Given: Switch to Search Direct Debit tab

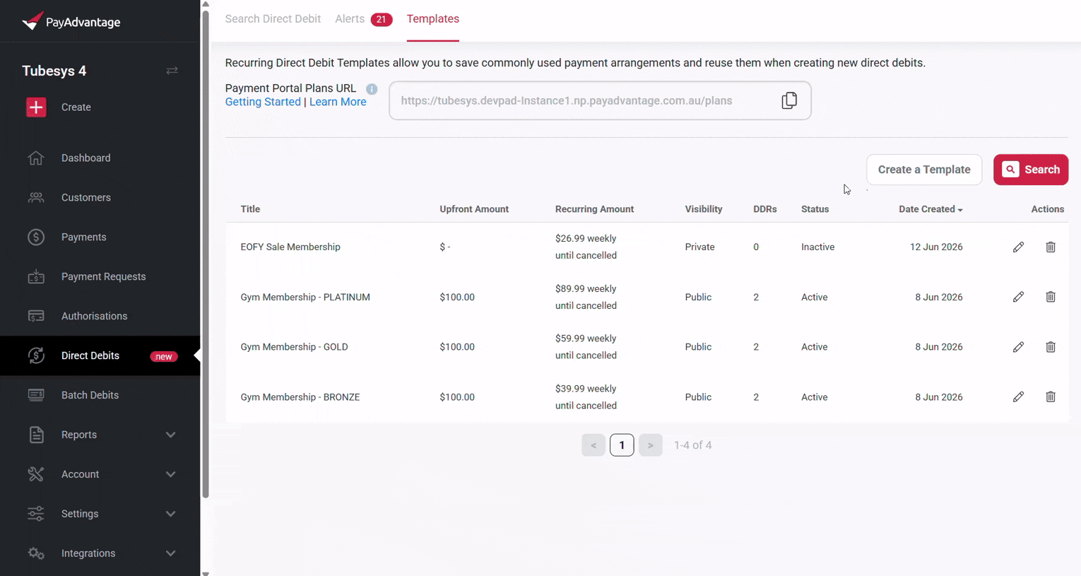Looking at the screenshot, I should click(x=273, y=19).
